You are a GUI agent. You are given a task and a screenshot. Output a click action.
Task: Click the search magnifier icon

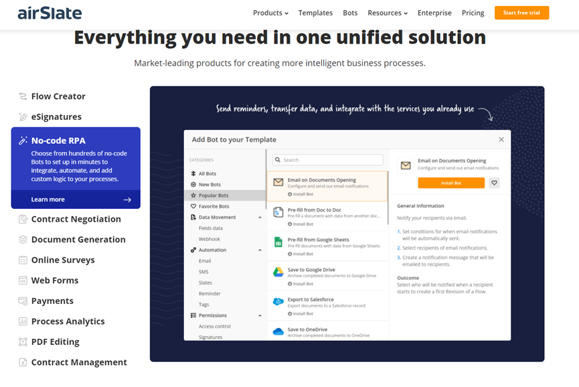click(278, 160)
